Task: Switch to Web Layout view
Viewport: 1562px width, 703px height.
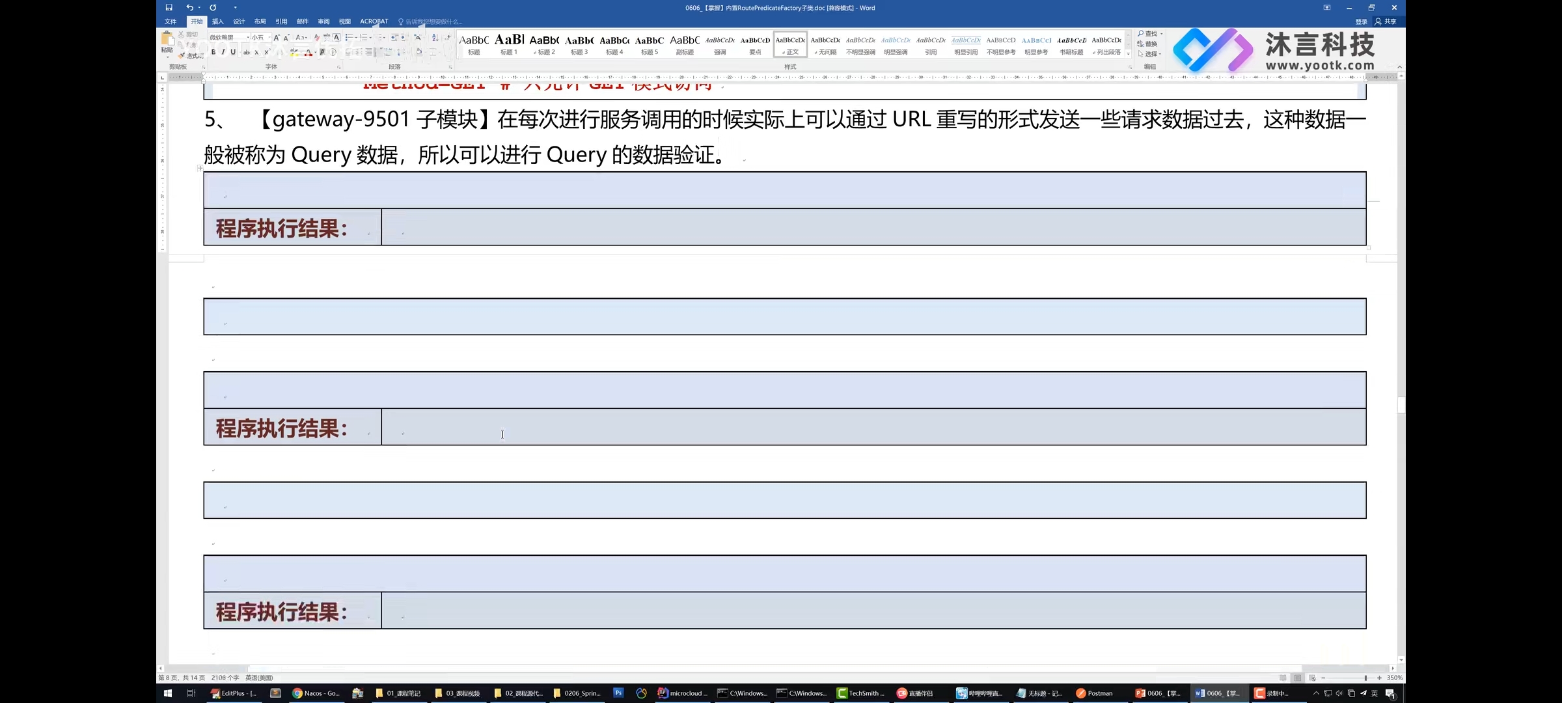Action: 1312,678
